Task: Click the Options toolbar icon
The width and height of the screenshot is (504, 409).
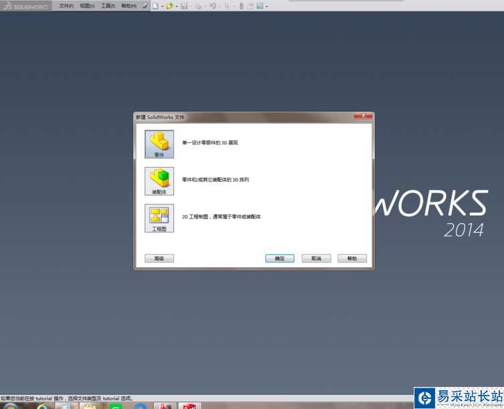Action: [x=260, y=6]
